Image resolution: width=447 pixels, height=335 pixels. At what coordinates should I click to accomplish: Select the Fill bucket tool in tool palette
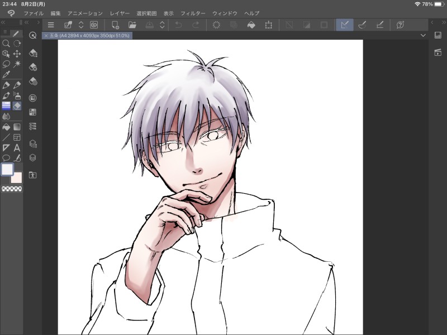[x=6, y=127]
